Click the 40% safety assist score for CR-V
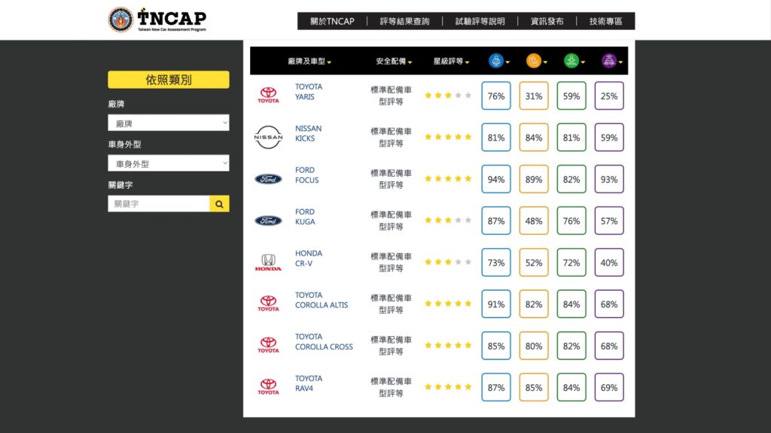Screen dimensions: 771x433 coord(609,262)
